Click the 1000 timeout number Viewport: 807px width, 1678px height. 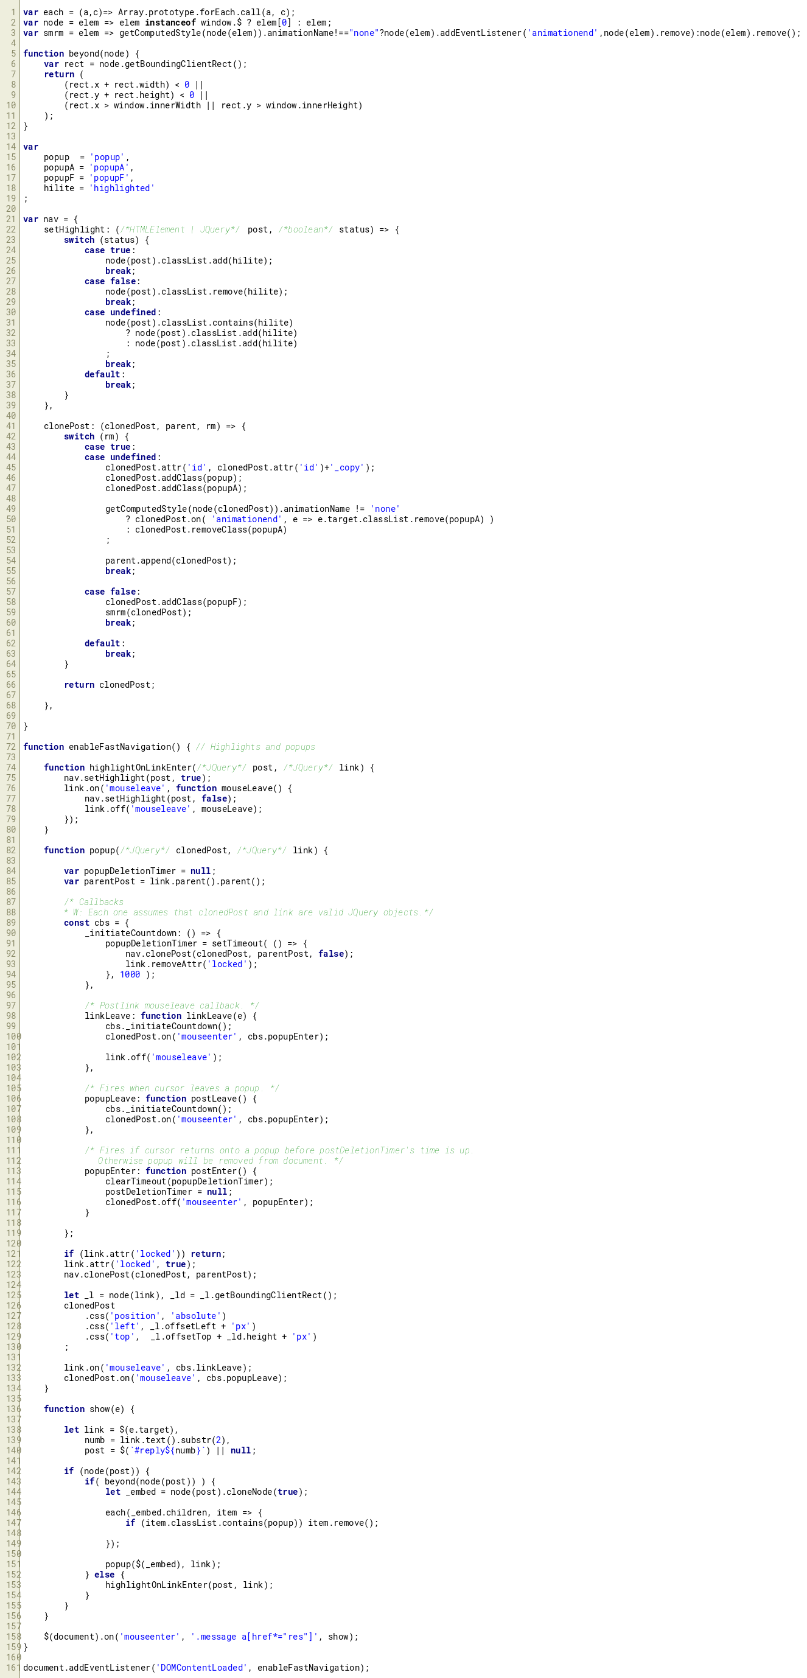tap(130, 974)
